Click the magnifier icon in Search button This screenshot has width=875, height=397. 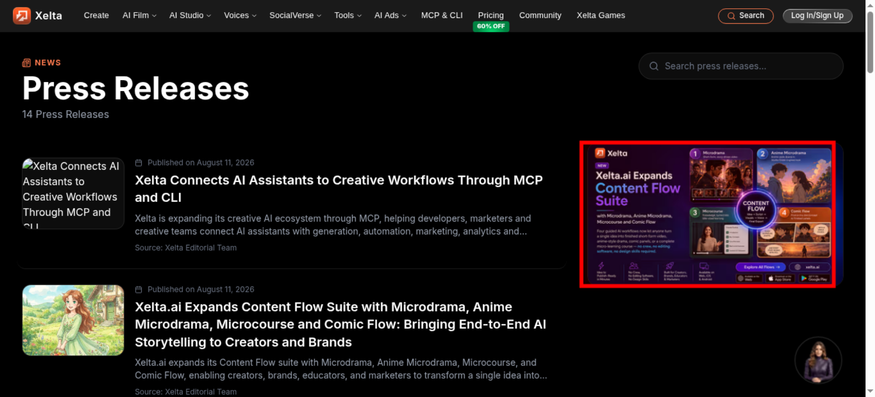731,16
